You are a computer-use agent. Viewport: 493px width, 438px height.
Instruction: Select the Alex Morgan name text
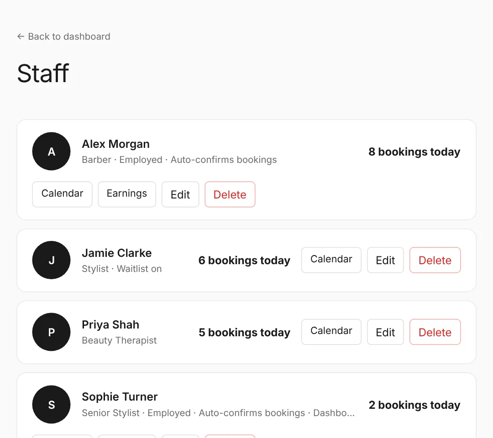[x=115, y=144]
